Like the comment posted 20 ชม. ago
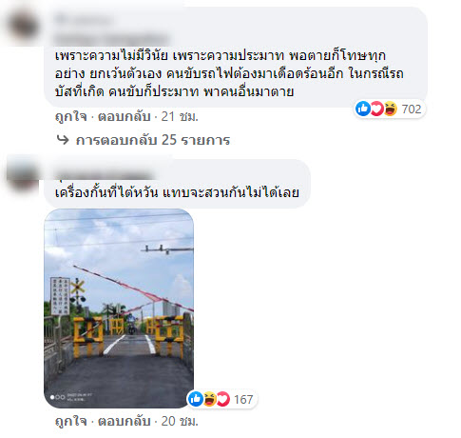461x438 pixels. [x=70, y=422]
